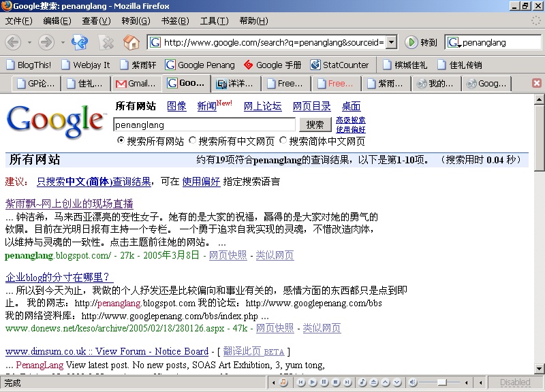Click the orange music note player icon
This screenshot has height=392, width=545.
283,382
